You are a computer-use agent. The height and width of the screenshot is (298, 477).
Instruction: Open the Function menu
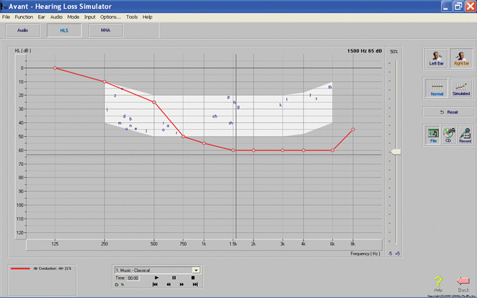24,17
